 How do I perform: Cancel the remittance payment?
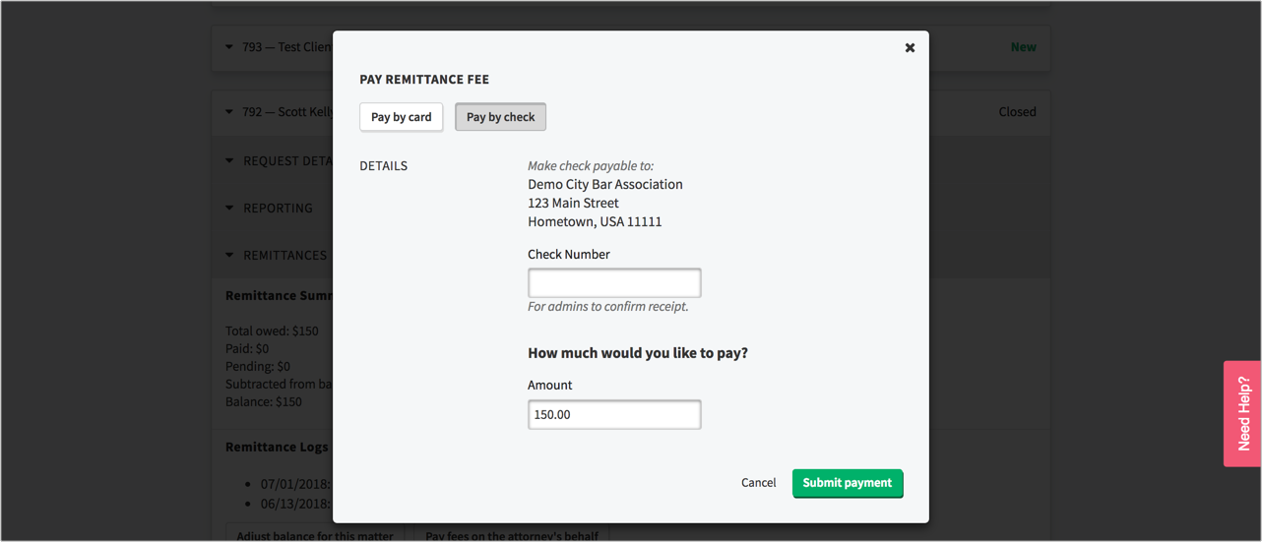tap(758, 483)
